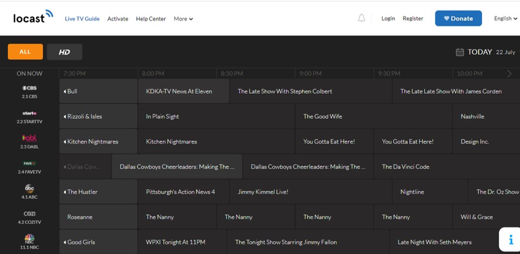Select the ABC channel logo
Image resolution: width=520 pixels, height=254 pixels.
(x=29, y=189)
